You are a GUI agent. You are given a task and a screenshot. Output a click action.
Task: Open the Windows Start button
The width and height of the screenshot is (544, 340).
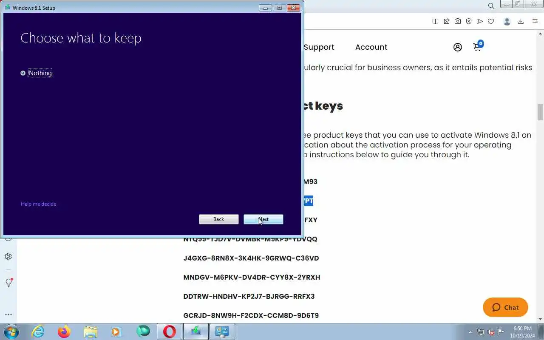[11, 331]
